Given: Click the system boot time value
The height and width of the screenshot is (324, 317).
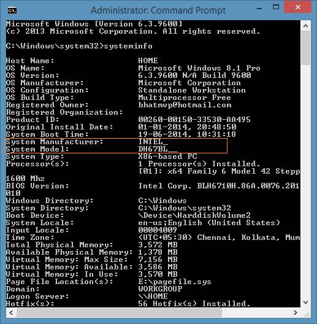Looking at the screenshot, I should tap(187, 134).
